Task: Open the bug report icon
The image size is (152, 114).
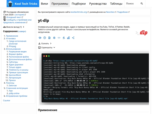Action: (x=54, y=38)
